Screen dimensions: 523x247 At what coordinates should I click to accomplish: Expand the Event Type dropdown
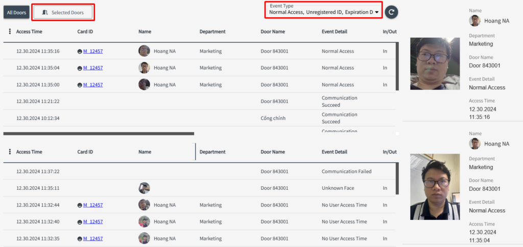376,12
